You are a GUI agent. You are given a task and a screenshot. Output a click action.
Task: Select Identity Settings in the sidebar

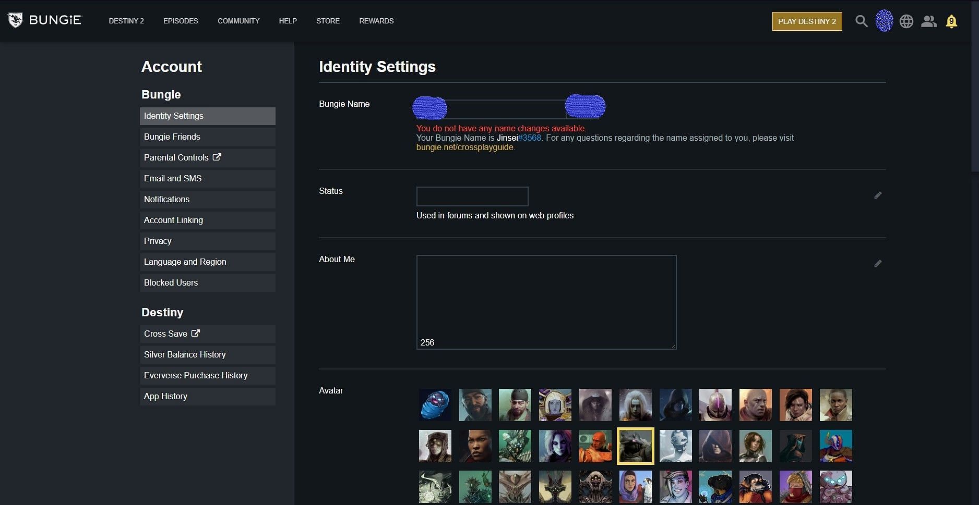(208, 116)
